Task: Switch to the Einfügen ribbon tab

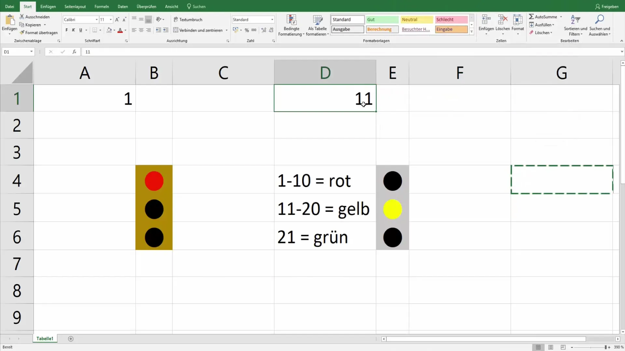Action: coord(48,6)
